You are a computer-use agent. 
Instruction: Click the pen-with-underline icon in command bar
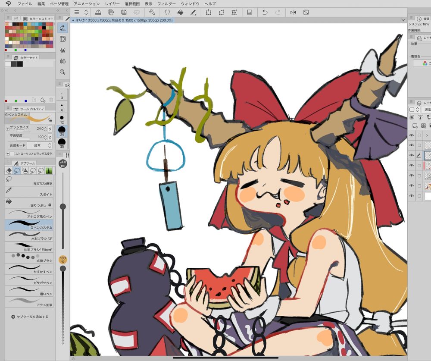click(193, 13)
